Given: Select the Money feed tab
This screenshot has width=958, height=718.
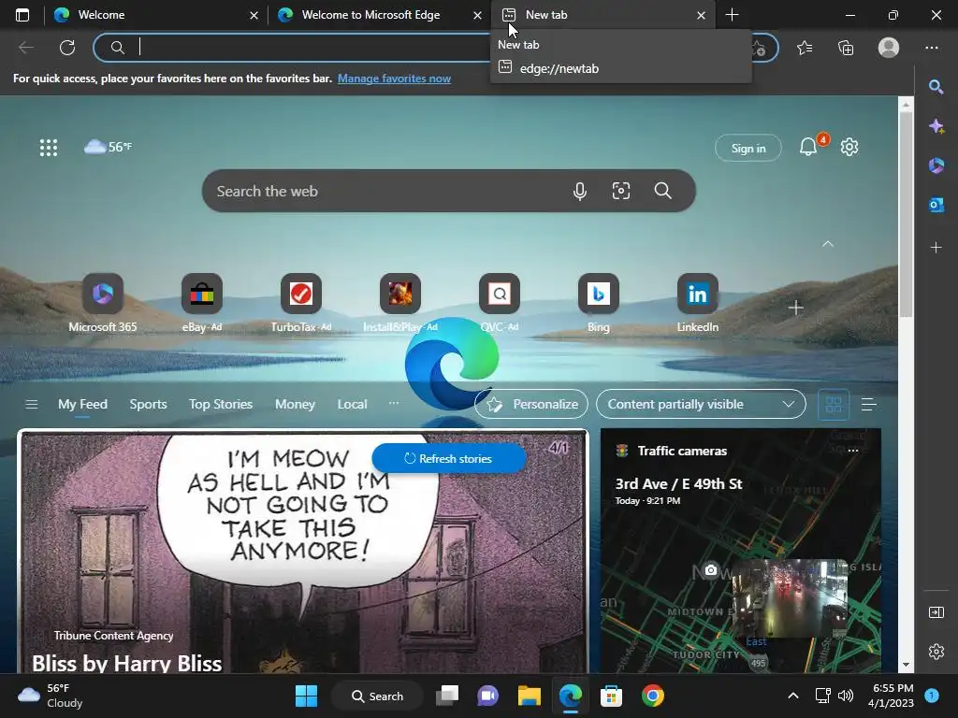Looking at the screenshot, I should click(295, 404).
